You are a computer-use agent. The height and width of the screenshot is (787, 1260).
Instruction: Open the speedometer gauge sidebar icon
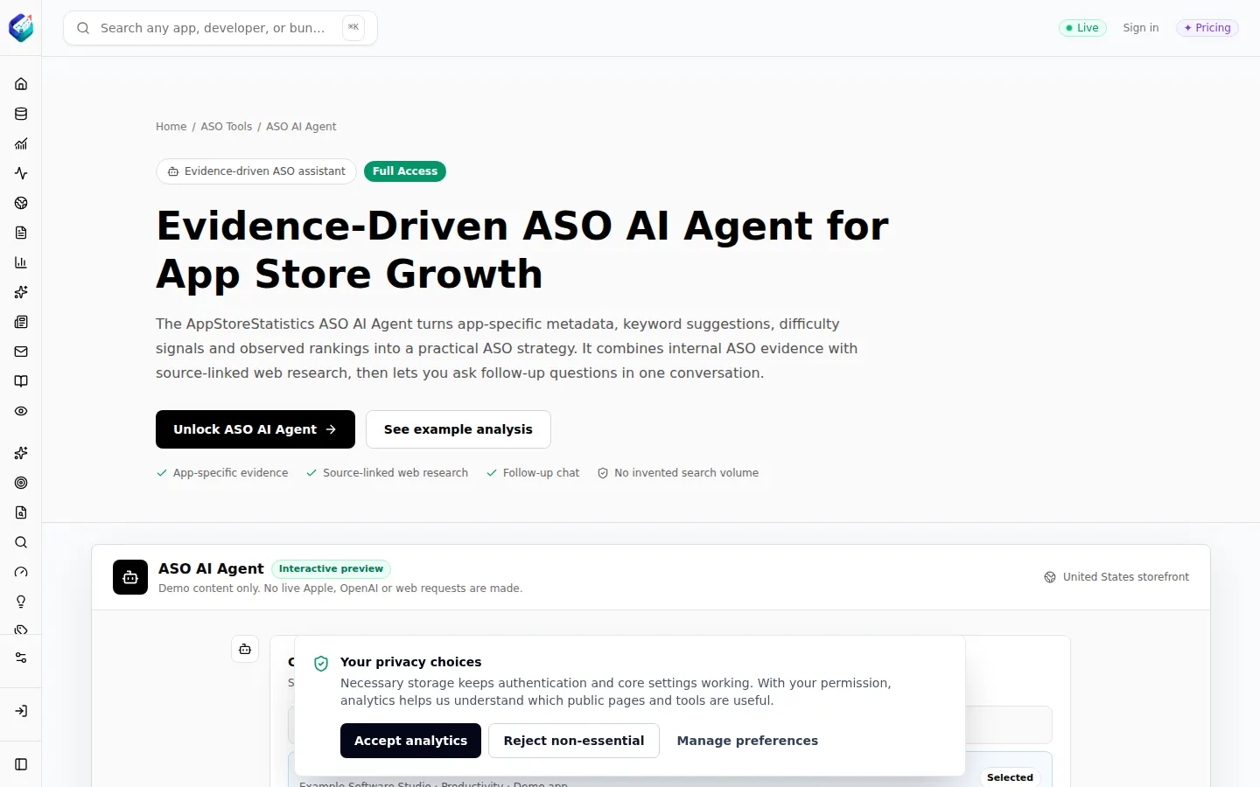tap(21, 572)
